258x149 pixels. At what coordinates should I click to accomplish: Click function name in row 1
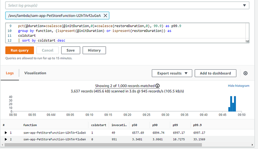click(55, 133)
